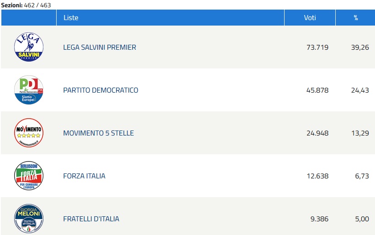Click the Fratelli d'Italia Meloni logo
The image size is (375, 235).
click(29, 219)
